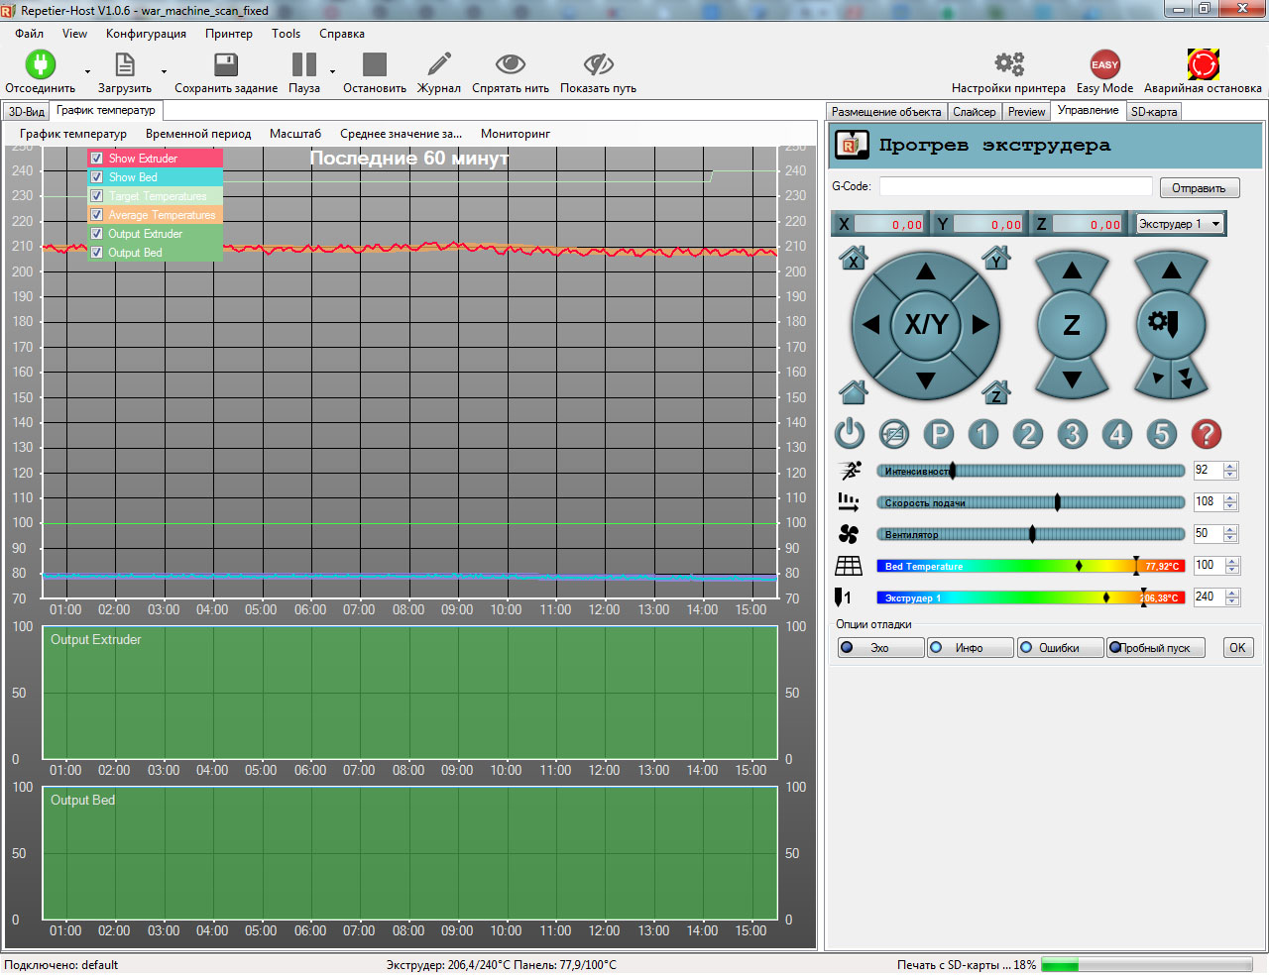The height and width of the screenshot is (975, 1269).
Task: Open Printer Settings (Настройки принтера) gears icon
Action: [x=1008, y=65]
